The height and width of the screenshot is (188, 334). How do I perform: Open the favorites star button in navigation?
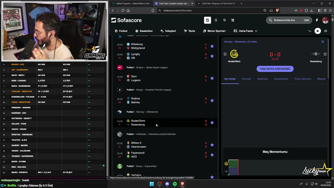[x=318, y=31]
